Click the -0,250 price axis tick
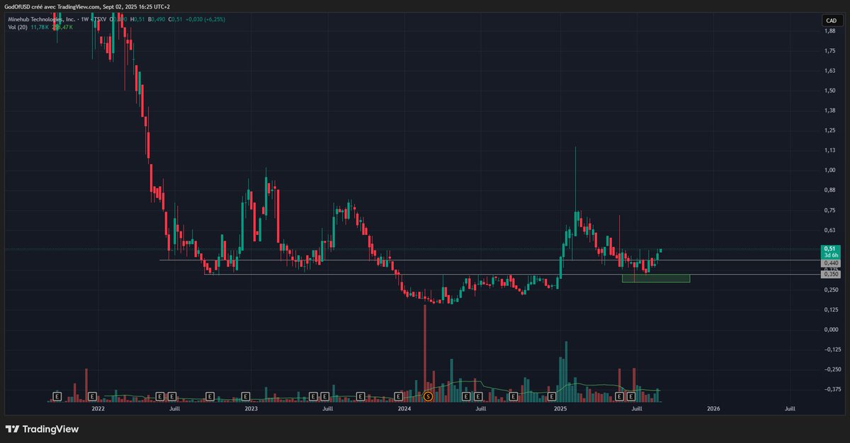The image size is (850, 443). (832, 369)
